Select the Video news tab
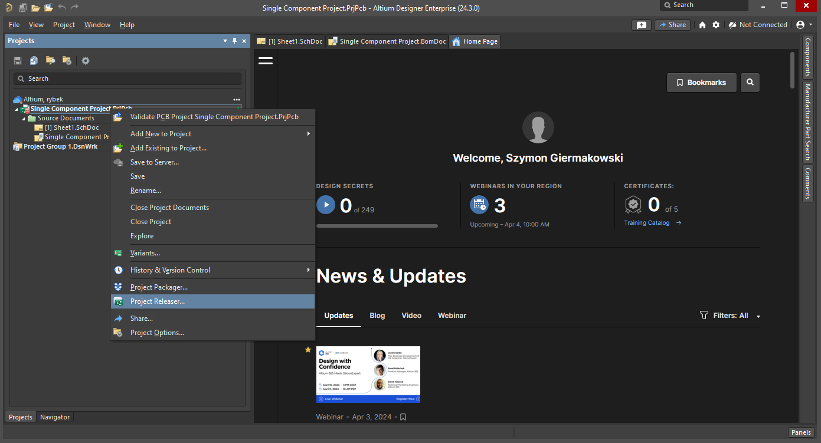821x443 pixels. coord(411,316)
